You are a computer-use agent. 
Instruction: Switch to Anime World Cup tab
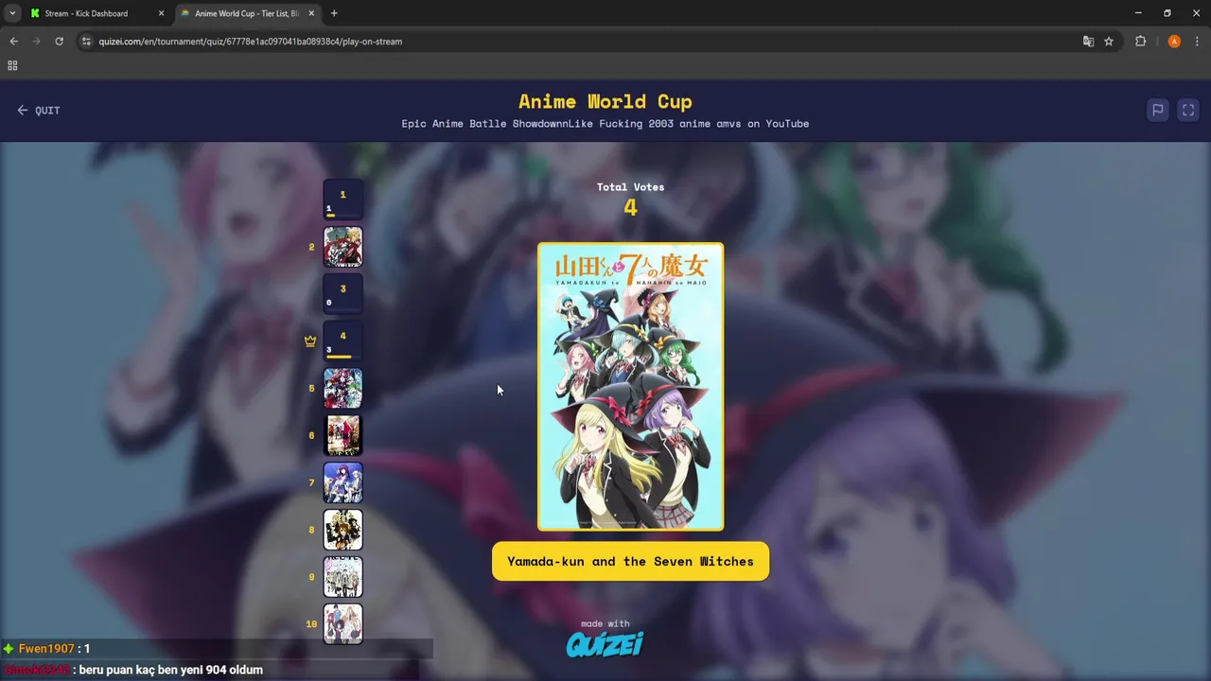[x=246, y=13]
